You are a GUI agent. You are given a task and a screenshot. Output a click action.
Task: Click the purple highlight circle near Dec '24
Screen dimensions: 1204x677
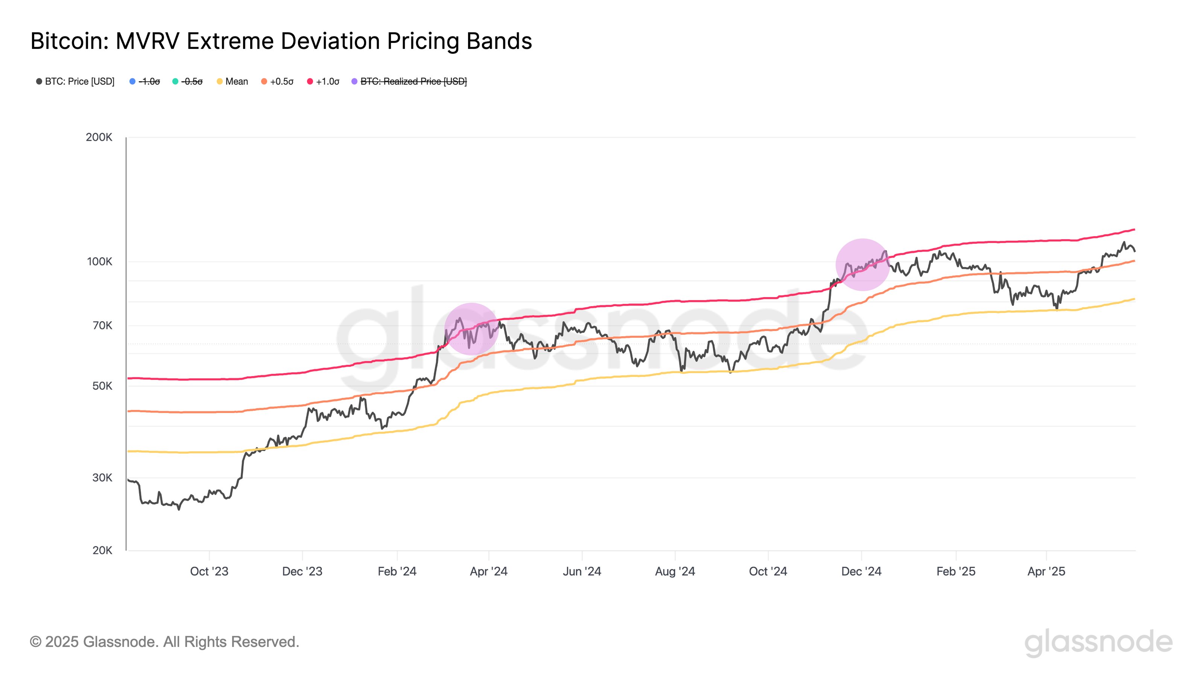(x=862, y=264)
